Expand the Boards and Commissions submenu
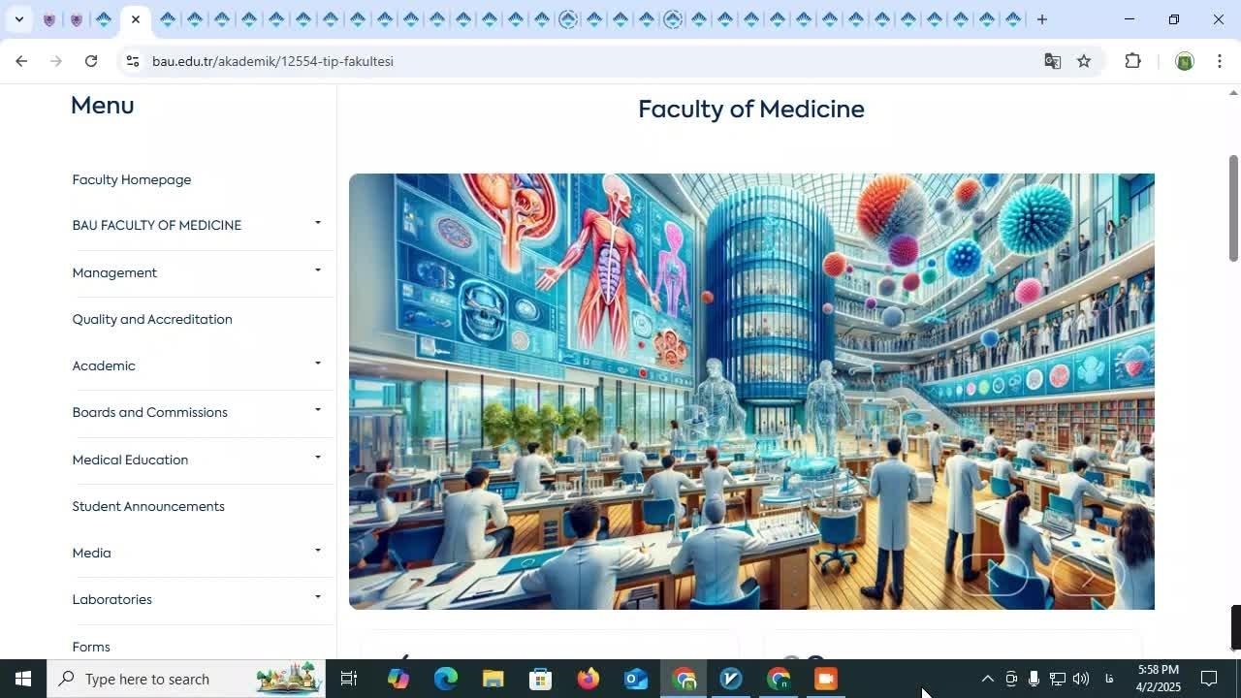 (x=317, y=410)
